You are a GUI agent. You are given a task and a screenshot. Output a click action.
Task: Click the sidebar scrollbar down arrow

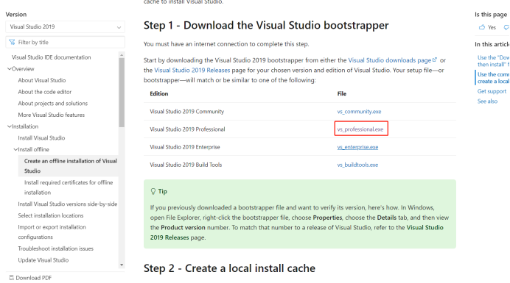coord(122,265)
